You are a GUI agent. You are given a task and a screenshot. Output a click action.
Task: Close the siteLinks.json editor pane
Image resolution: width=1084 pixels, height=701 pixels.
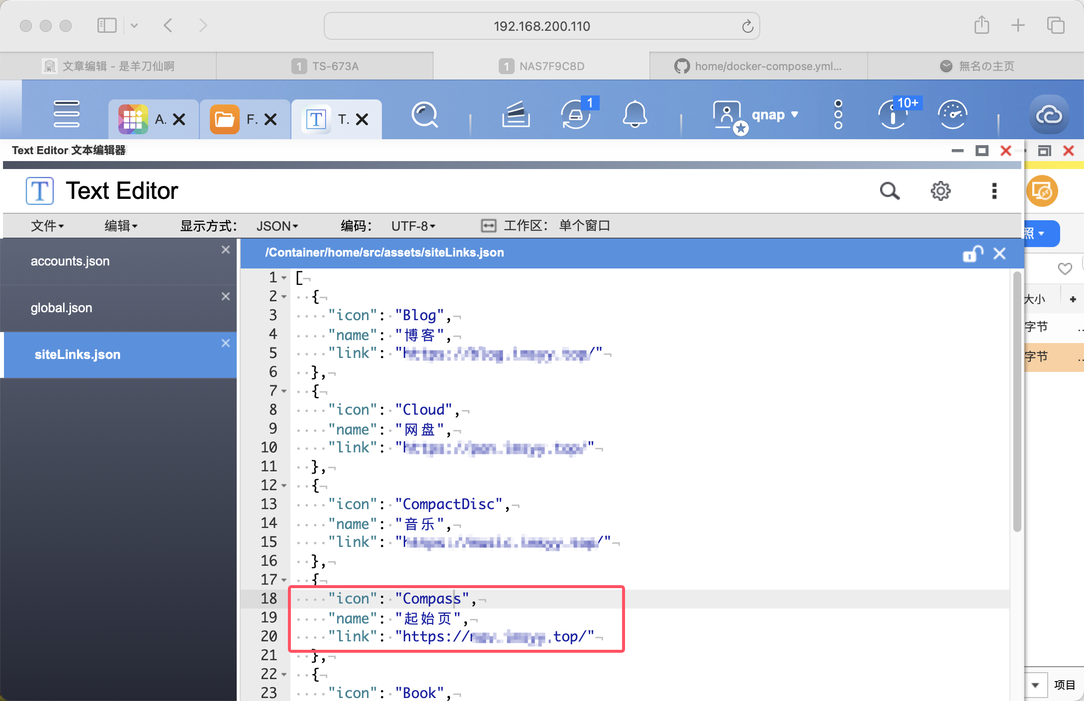pyautogui.click(x=999, y=254)
